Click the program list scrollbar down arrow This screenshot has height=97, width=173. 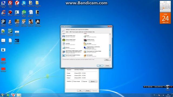tap(110, 57)
